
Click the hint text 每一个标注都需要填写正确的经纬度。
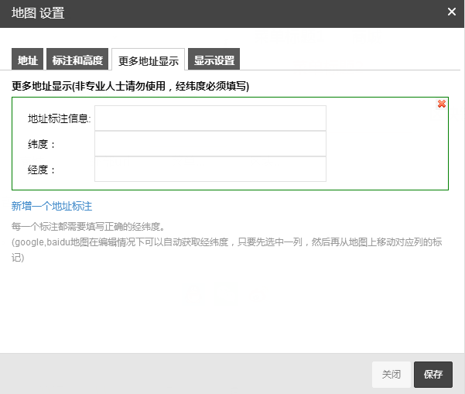(88, 227)
